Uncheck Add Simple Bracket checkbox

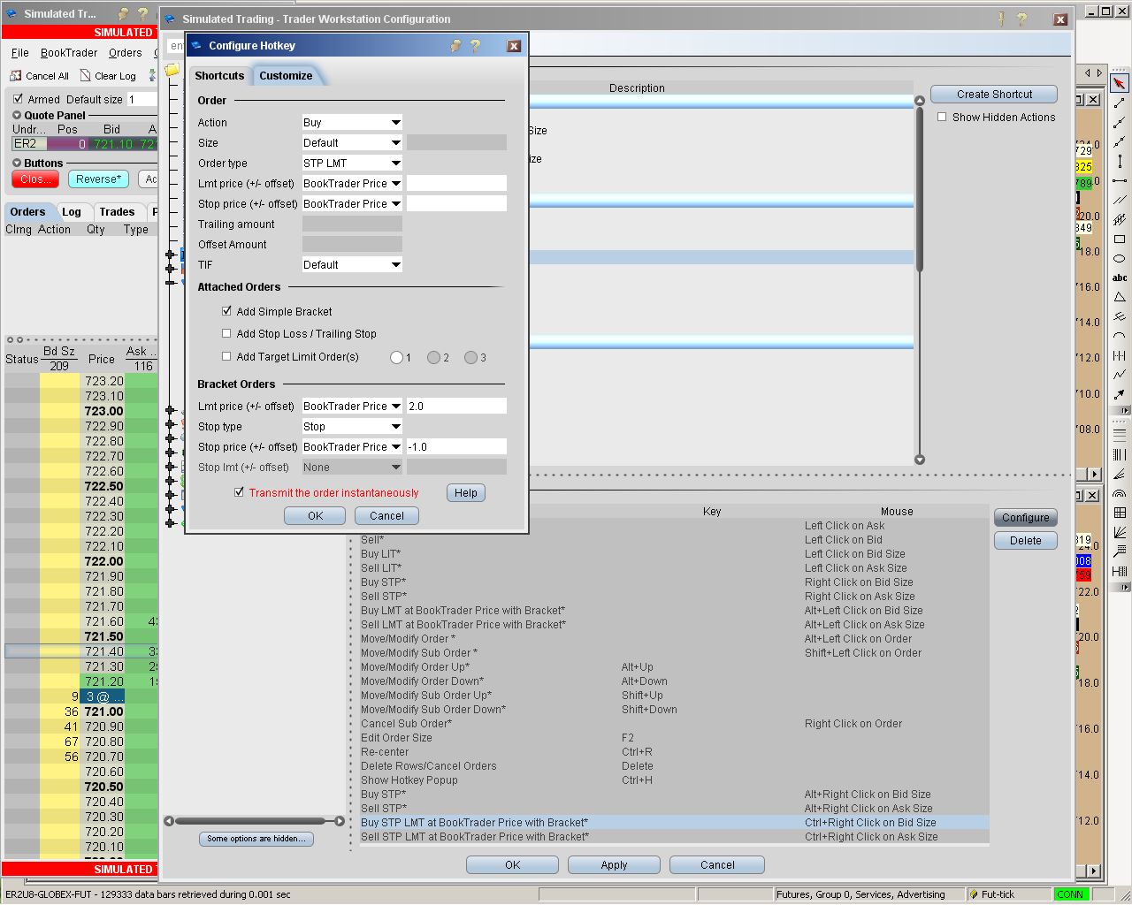pyautogui.click(x=227, y=311)
